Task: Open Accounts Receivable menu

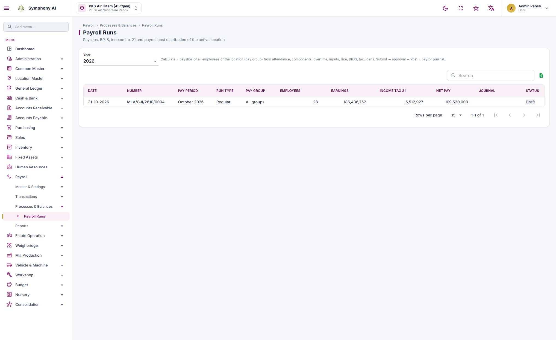Action: pos(36,108)
